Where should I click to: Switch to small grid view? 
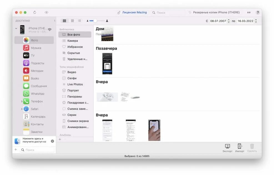pos(72,21)
